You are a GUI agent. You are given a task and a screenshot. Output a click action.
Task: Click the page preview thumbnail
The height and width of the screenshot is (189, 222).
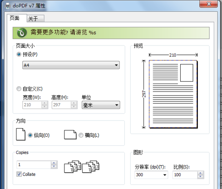[x=173, y=94]
